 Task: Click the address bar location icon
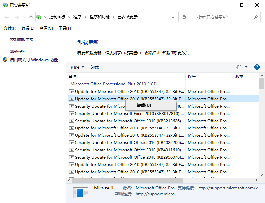pos(39,17)
